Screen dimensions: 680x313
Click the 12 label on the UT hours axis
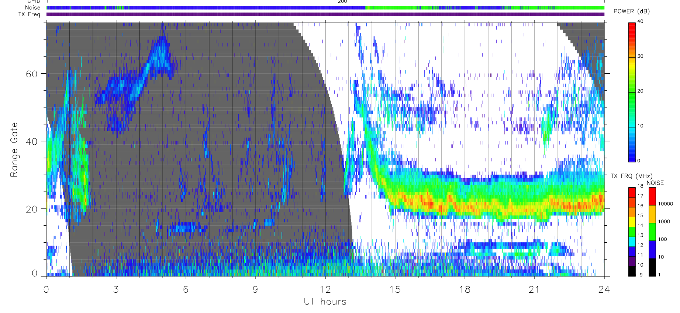pyautogui.click(x=325, y=289)
